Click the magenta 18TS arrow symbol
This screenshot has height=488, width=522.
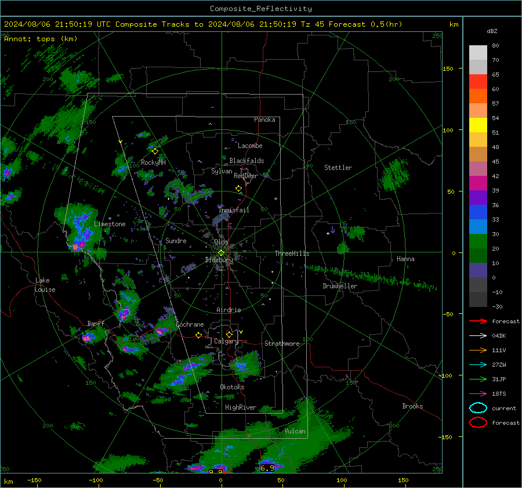(478, 394)
